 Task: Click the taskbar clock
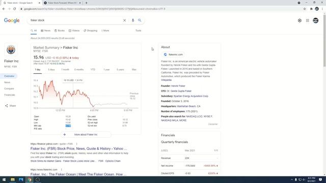click(311, 179)
